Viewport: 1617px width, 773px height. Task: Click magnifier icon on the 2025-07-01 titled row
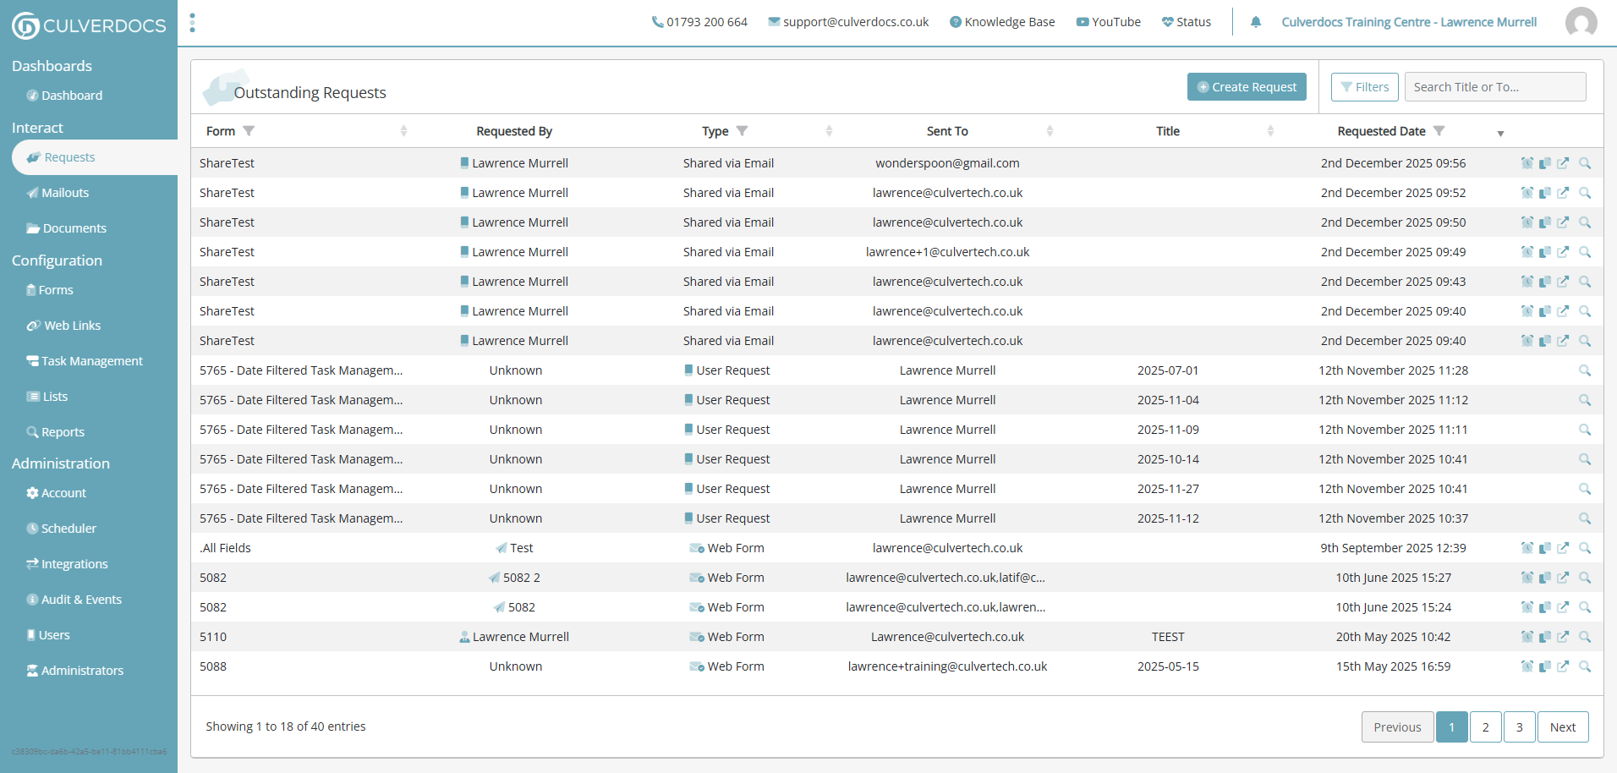tap(1585, 370)
